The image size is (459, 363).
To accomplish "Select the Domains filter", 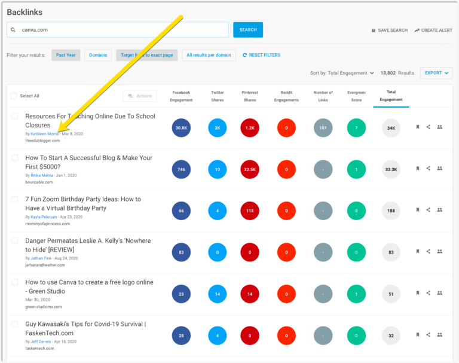I will 98,55.
